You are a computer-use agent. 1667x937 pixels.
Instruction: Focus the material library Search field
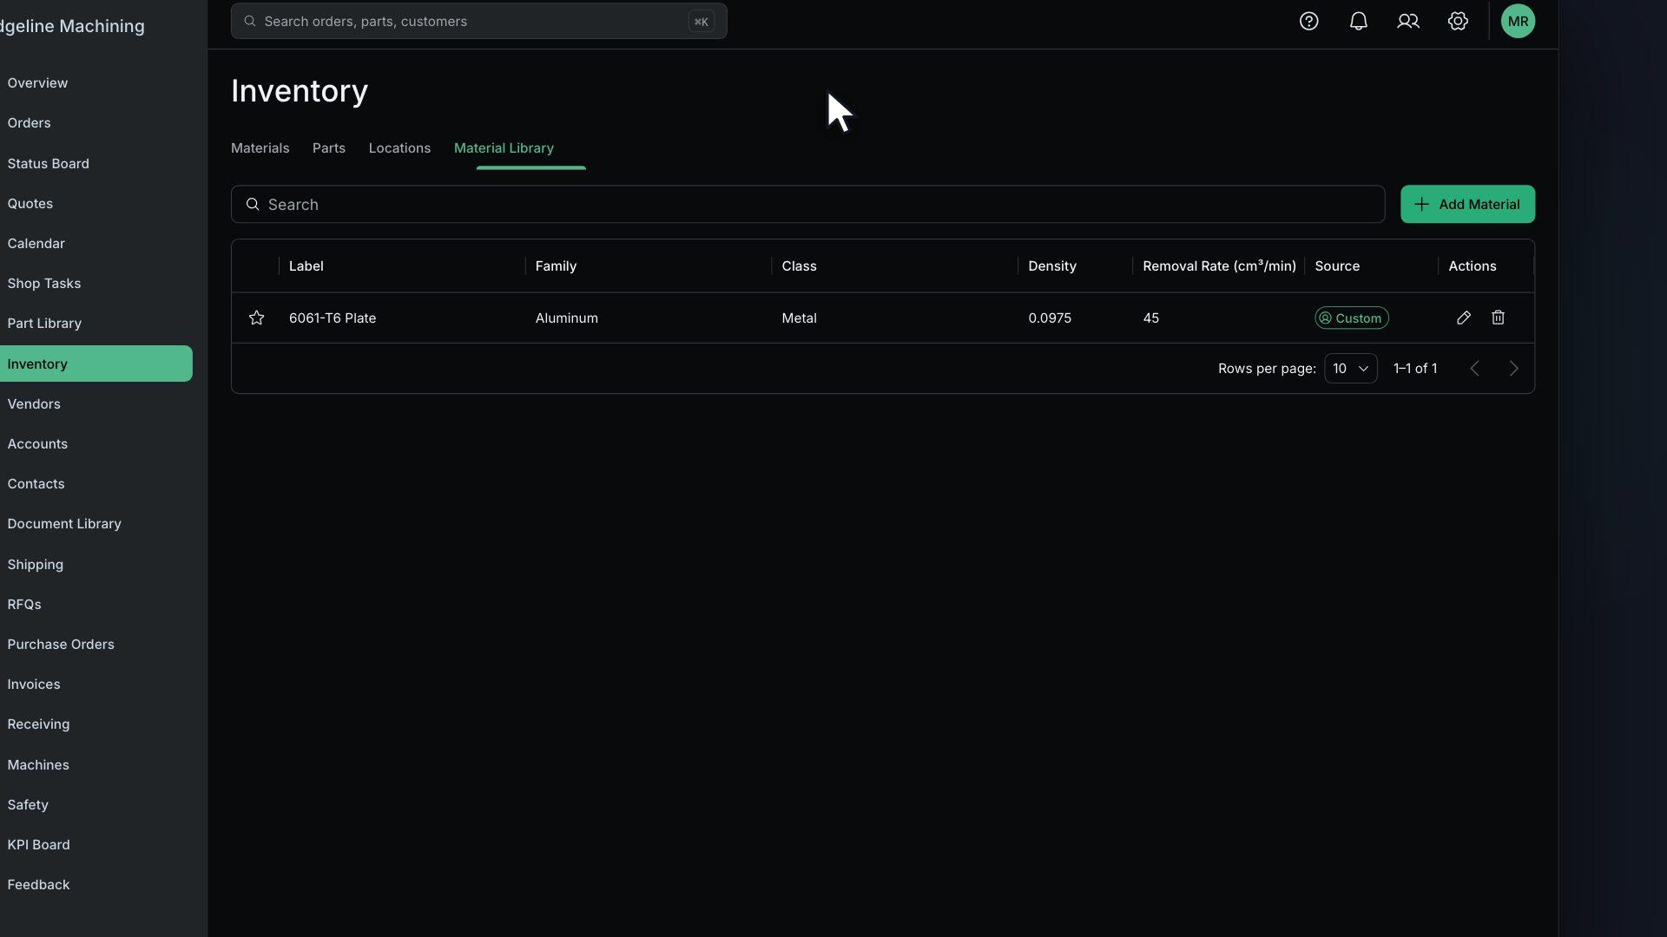coord(807,205)
